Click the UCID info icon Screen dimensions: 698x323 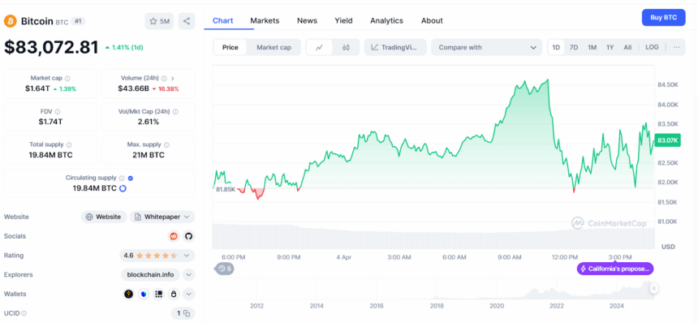[x=24, y=313]
